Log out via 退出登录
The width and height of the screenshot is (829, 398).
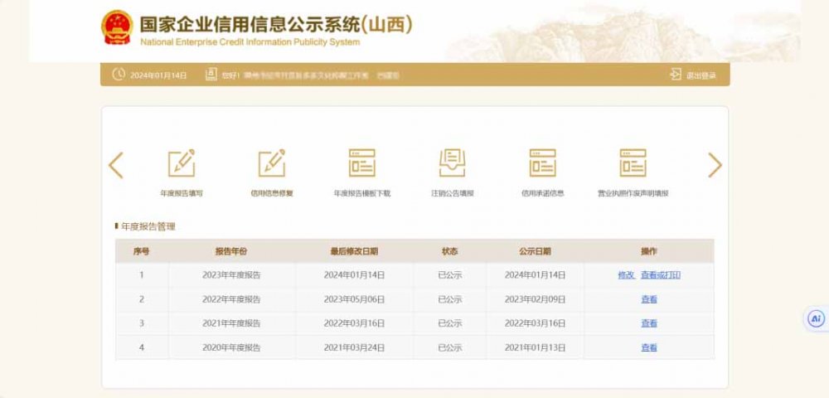(x=694, y=75)
